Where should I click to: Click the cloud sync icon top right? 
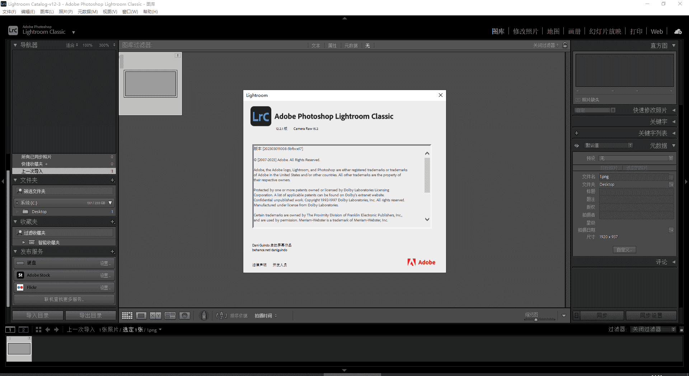[678, 31]
